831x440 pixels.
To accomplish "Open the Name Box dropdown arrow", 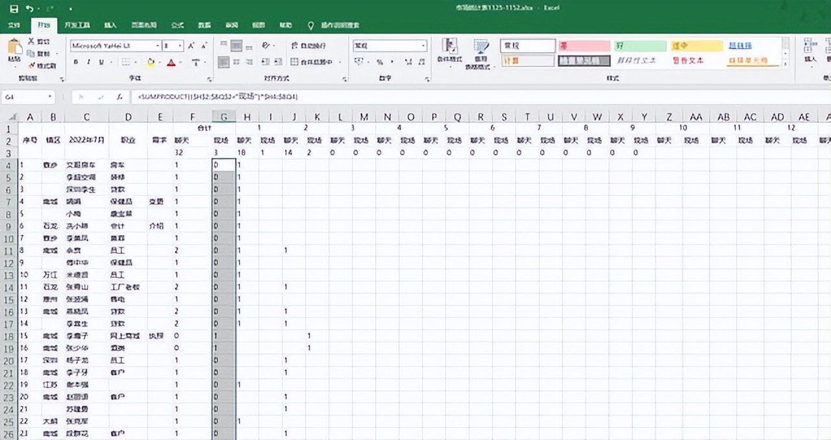I will coord(49,97).
